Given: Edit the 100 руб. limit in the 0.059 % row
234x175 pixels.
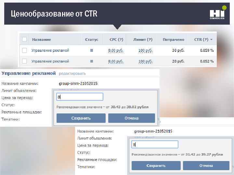Looking at the screenshot, I should click(145, 51).
